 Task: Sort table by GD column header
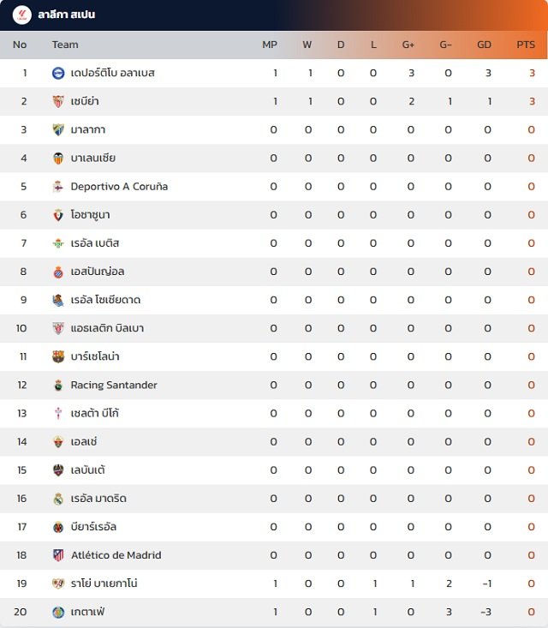(x=484, y=45)
